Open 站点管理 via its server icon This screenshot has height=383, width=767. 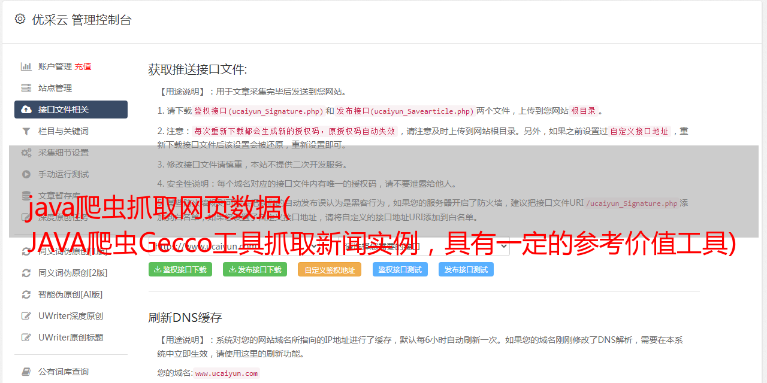pos(26,88)
